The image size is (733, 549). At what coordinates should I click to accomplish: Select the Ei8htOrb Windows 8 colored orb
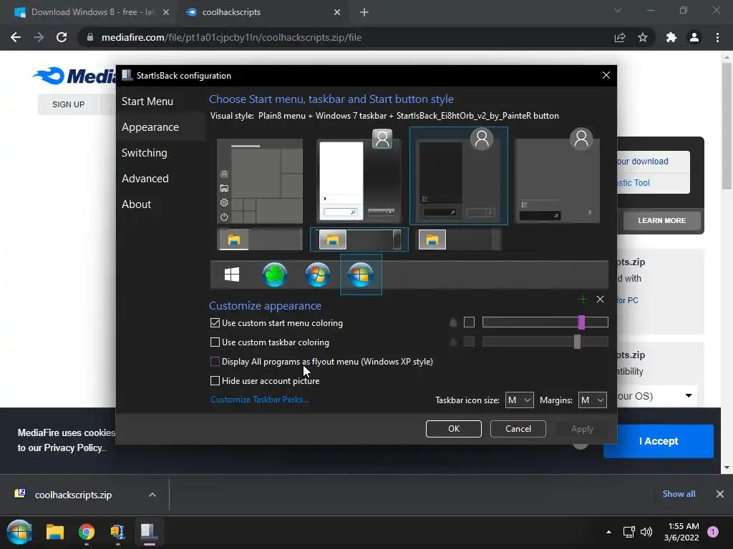click(361, 274)
